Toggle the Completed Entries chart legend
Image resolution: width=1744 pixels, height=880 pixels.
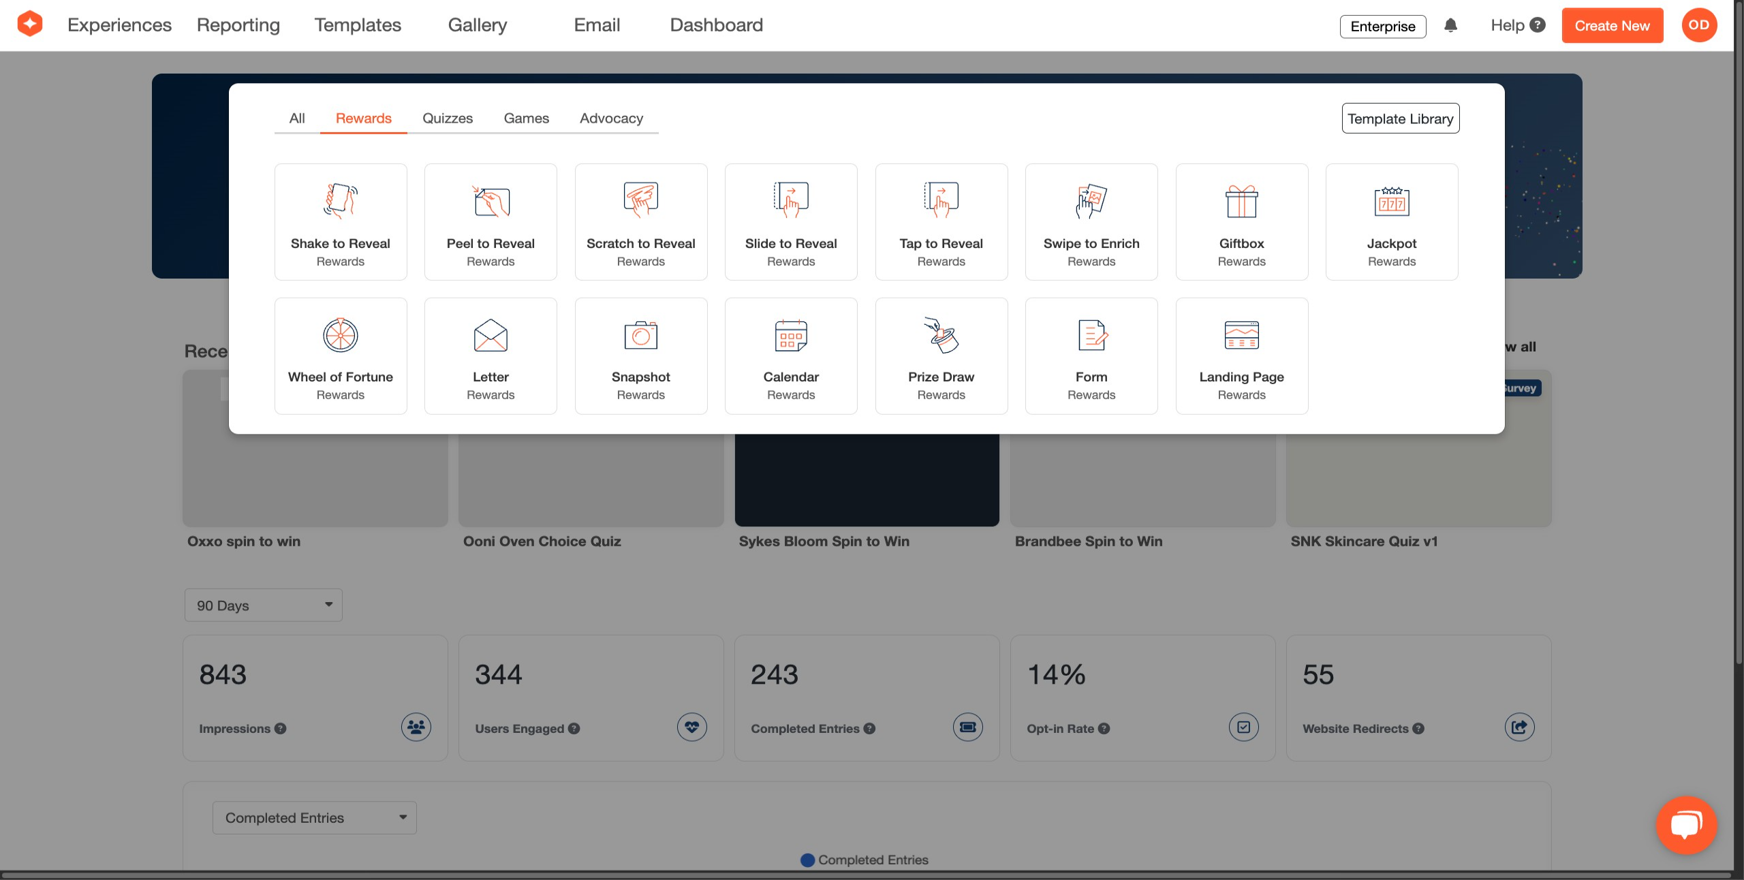tap(865, 860)
